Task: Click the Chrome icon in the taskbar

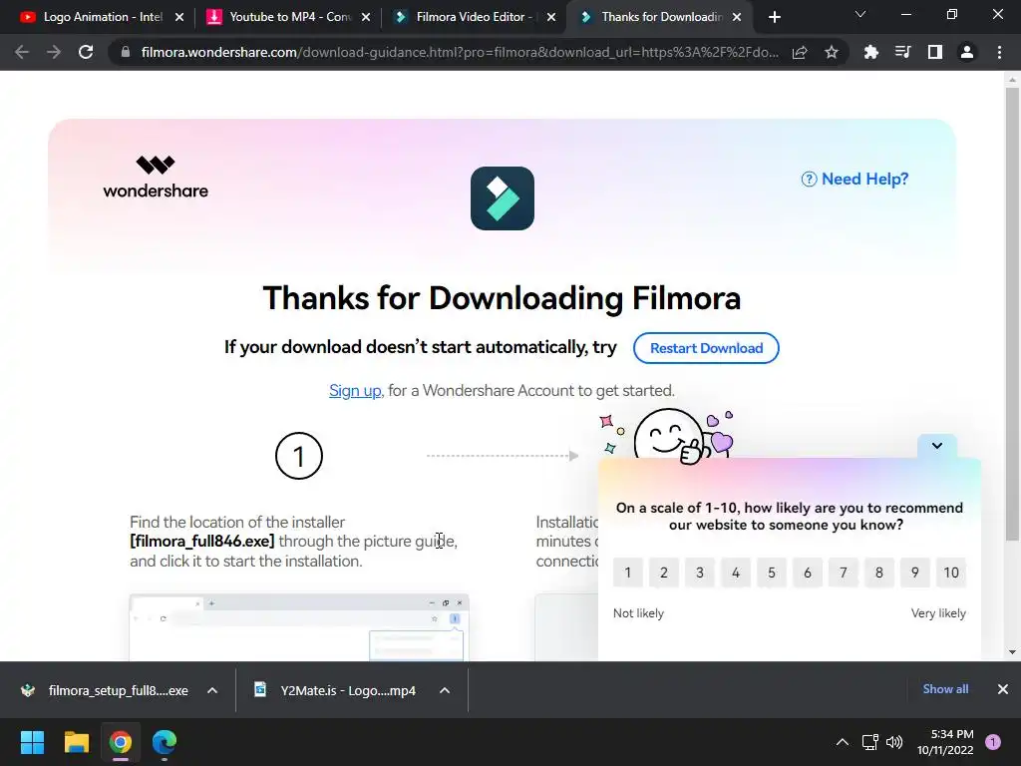Action: [121, 742]
